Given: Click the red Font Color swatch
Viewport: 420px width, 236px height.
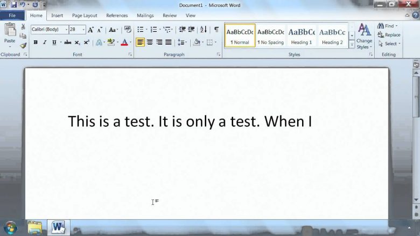Looking at the screenshot, I should tap(124, 42).
